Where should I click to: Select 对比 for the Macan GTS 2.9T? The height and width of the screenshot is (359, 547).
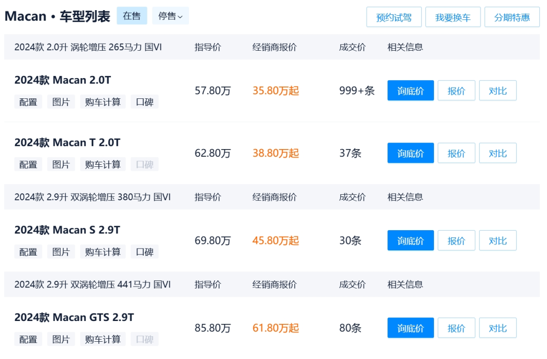click(497, 328)
